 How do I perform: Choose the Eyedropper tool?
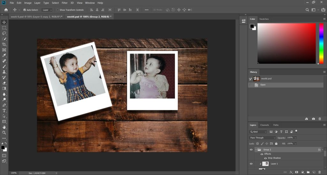click(x=4, y=55)
